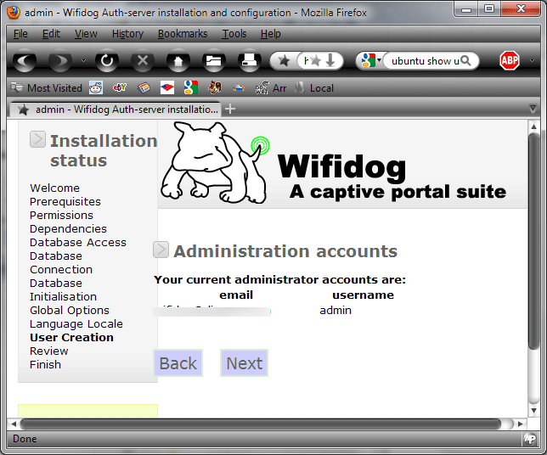Open the eBay bookmark
This screenshot has height=455, width=547.
pyautogui.click(x=120, y=87)
